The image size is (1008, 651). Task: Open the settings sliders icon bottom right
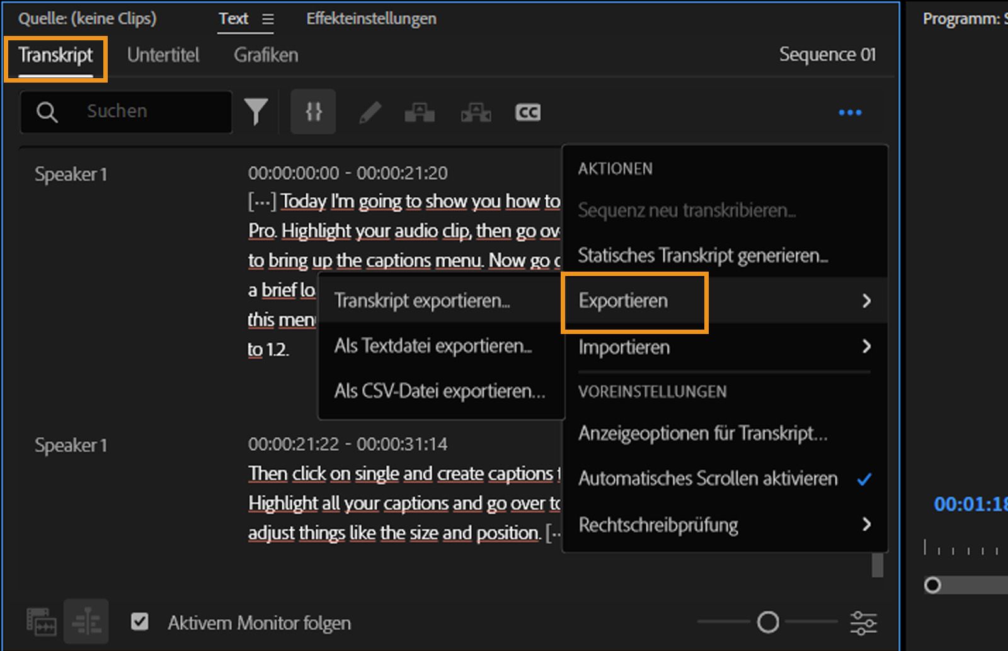pyautogui.click(x=864, y=622)
